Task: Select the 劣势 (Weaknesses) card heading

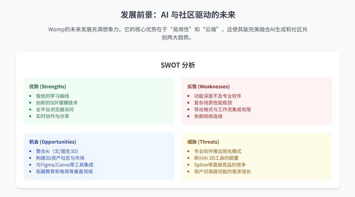Action: pyautogui.click(x=208, y=87)
